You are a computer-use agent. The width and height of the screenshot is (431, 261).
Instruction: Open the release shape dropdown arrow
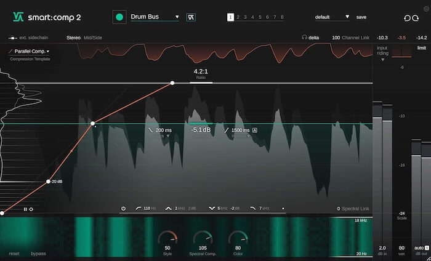[248, 136]
